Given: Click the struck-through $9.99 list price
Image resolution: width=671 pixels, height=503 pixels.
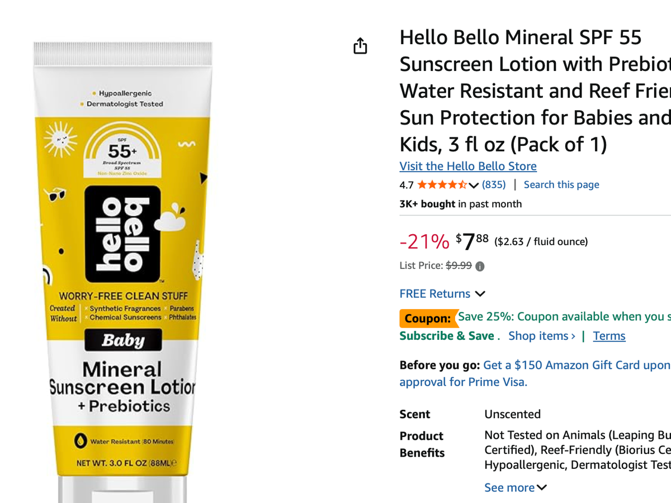Looking at the screenshot, I should click(458, 266).
